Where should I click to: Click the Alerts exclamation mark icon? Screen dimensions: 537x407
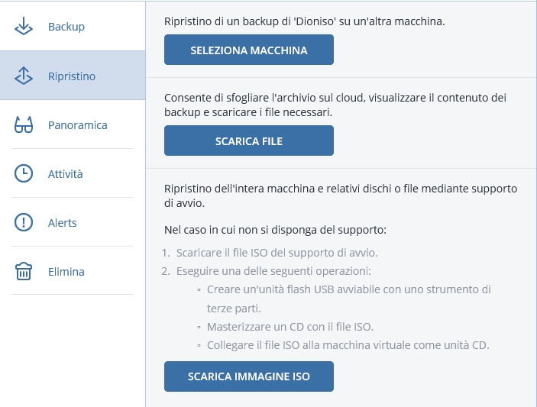coord(24,222)
